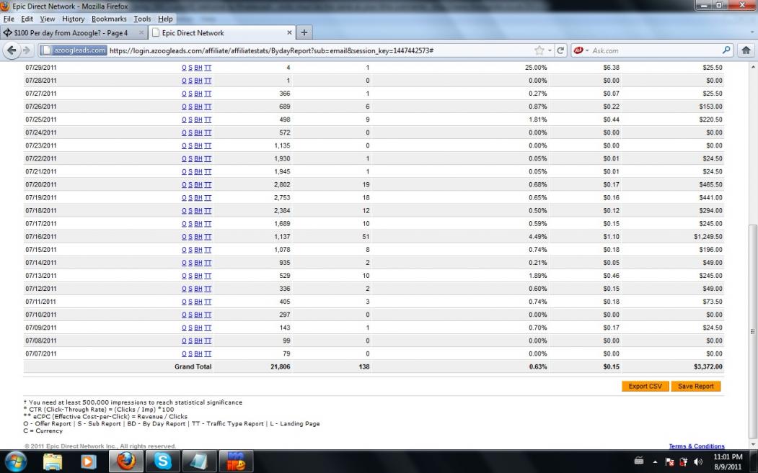Switch to '$100 Per day from Azoogle' tab
The image size is (758, 473).
coord(71,33)
